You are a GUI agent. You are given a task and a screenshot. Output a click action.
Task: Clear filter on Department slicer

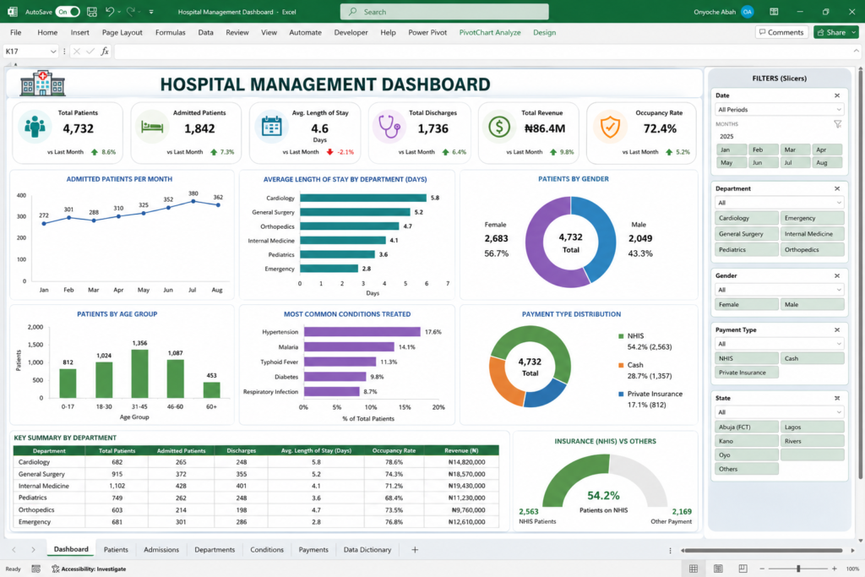(837, 188)
